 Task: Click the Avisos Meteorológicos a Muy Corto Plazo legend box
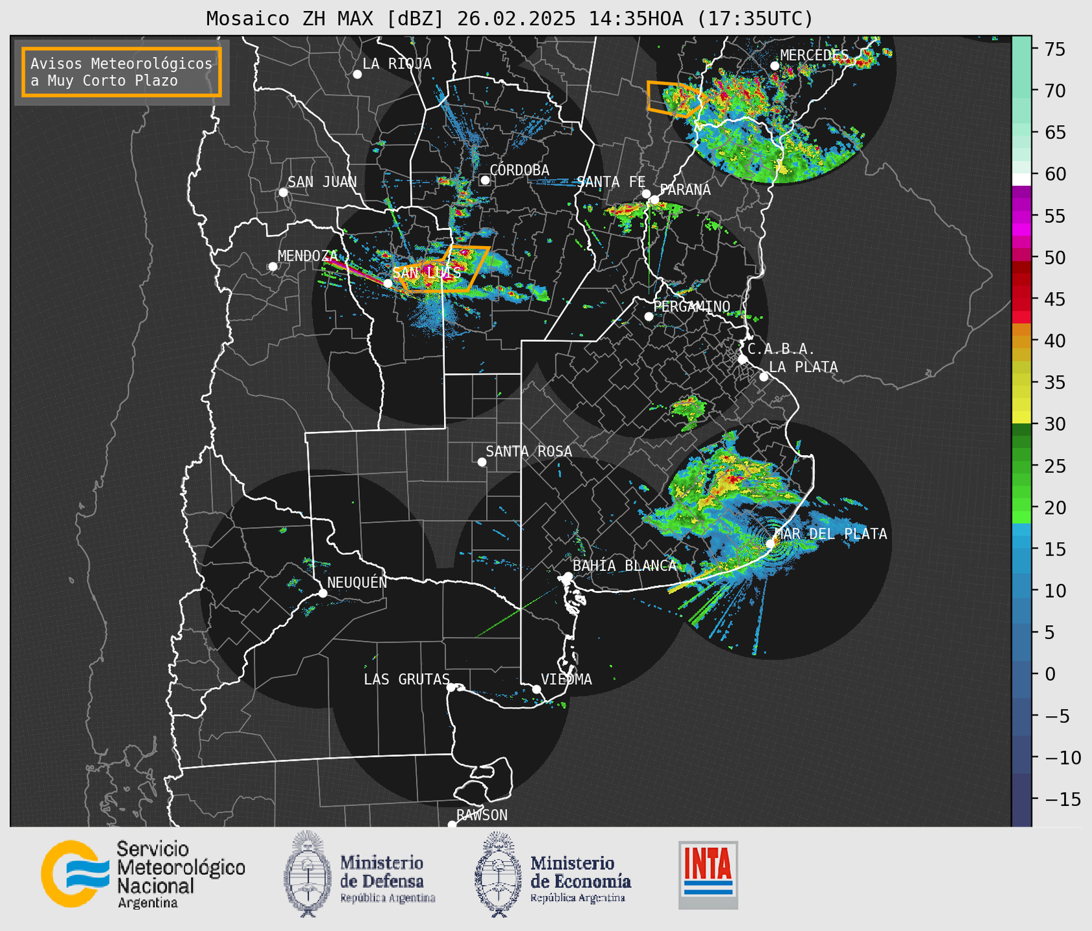(x=122, y=72)
